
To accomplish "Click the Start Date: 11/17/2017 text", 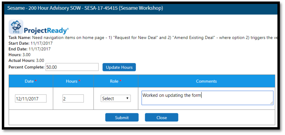I will tap(30, 43).
